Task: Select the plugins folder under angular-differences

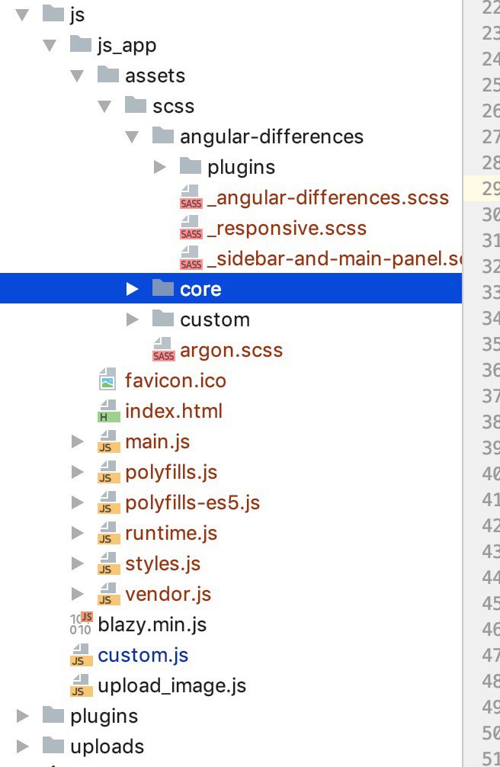Action: pos(241,167)
